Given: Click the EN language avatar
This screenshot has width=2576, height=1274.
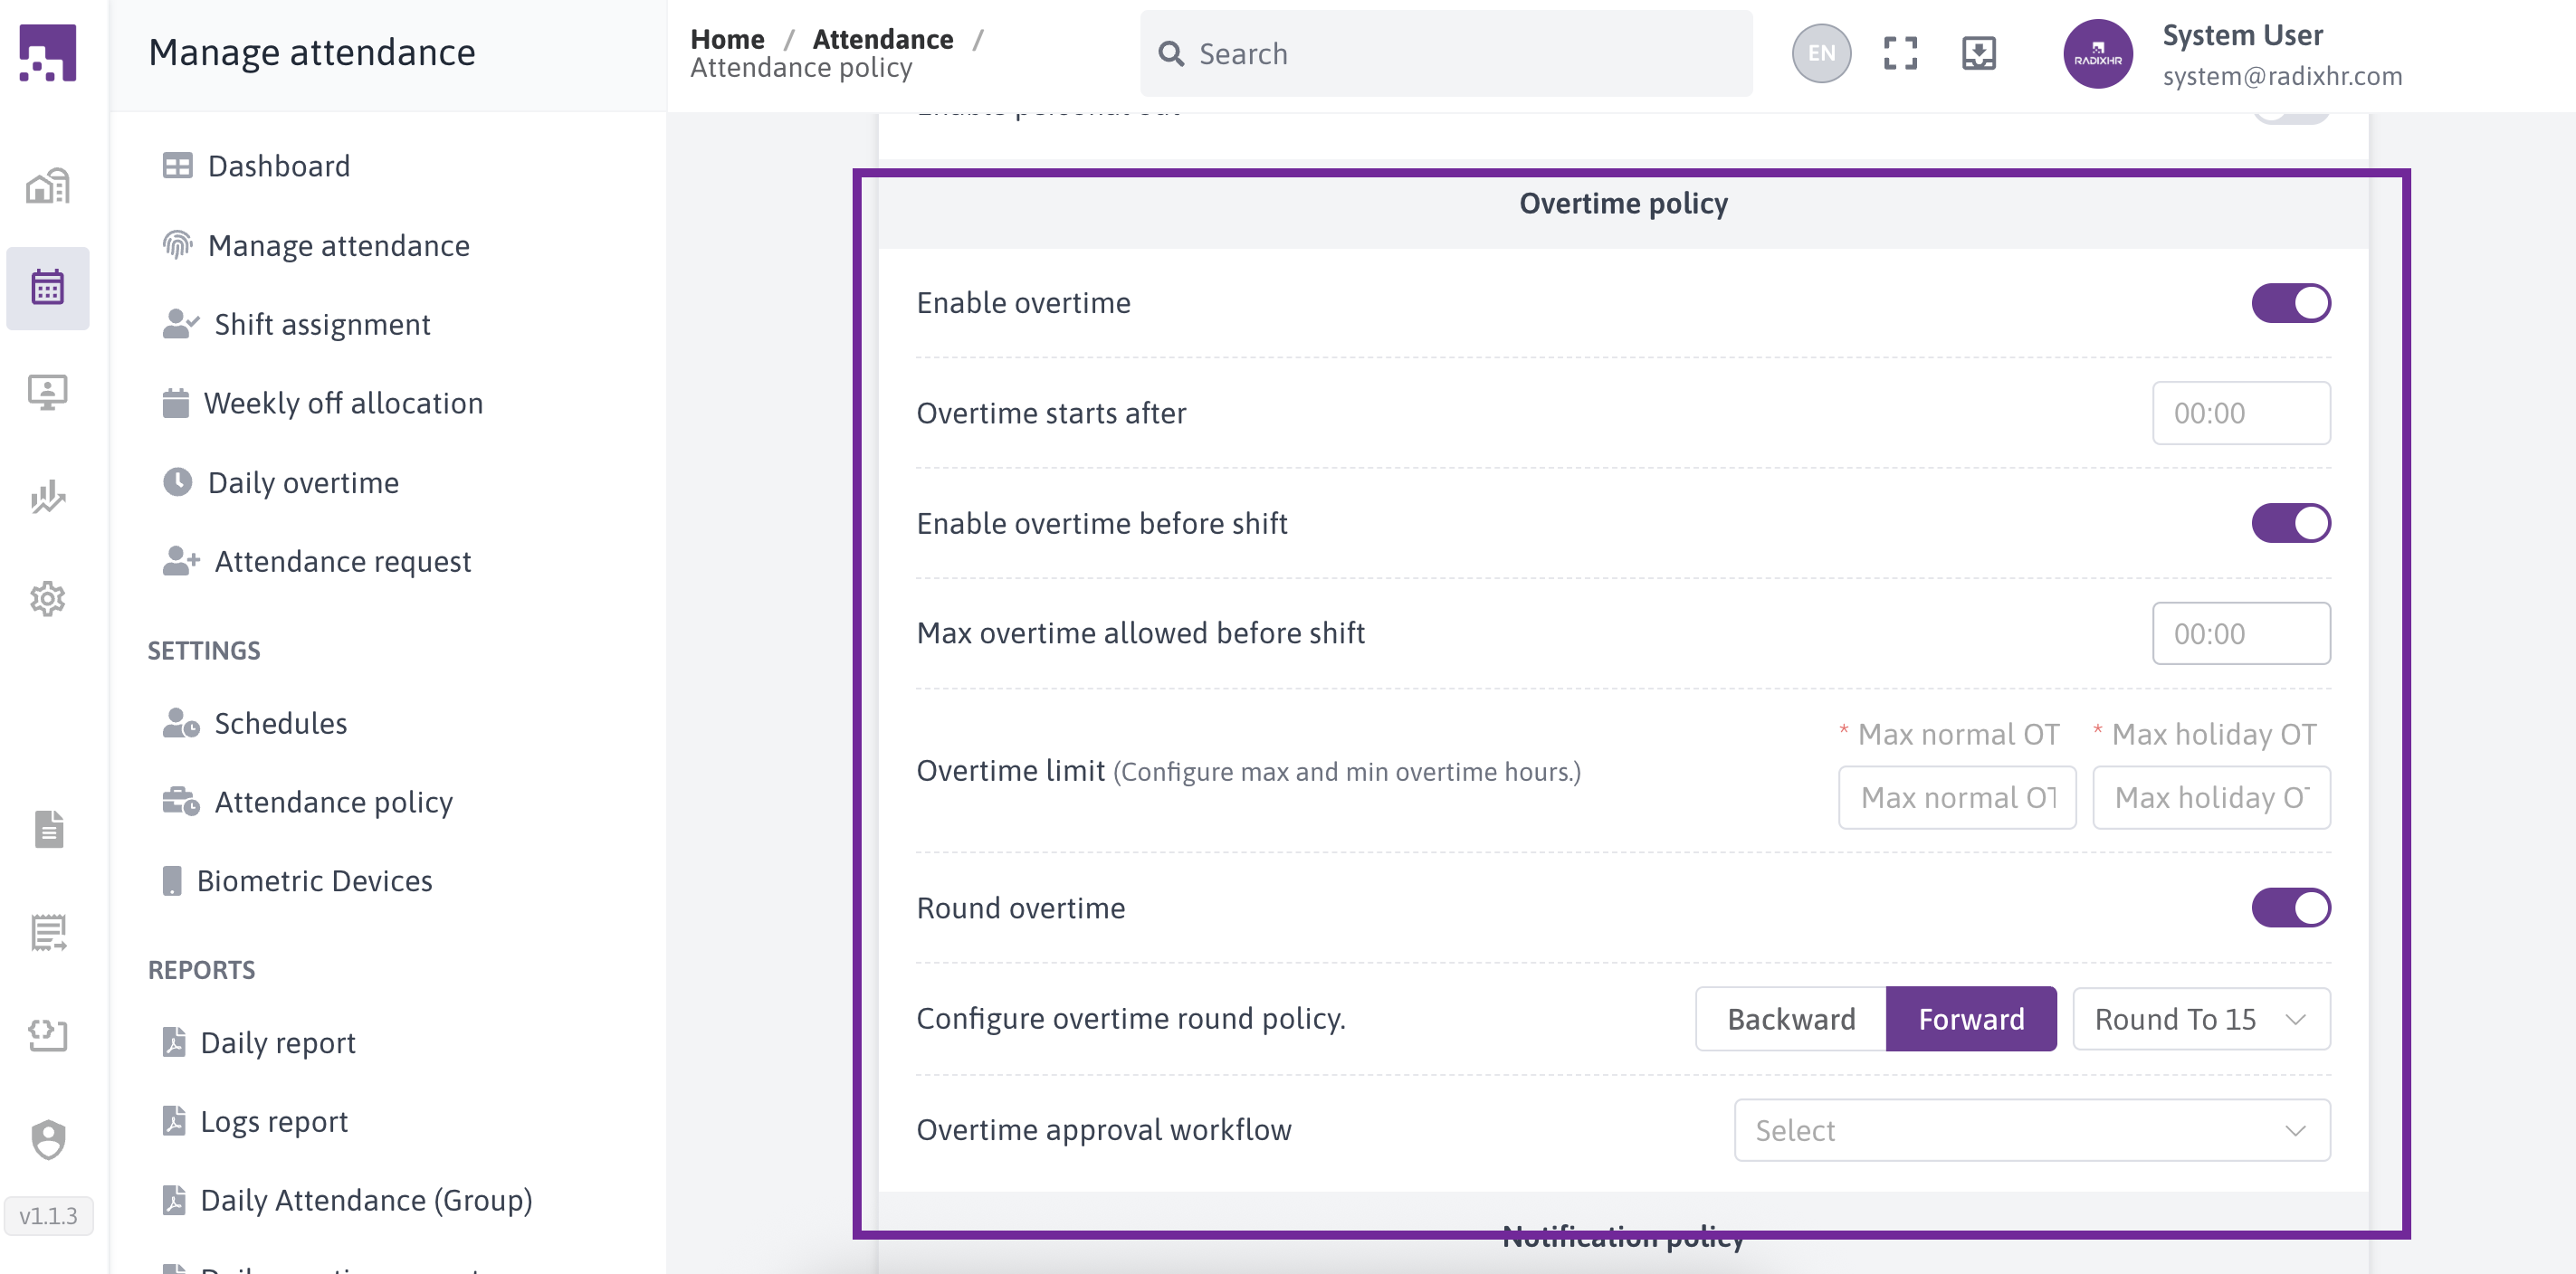Looking at the screenshot, I should click(1821, 54).
